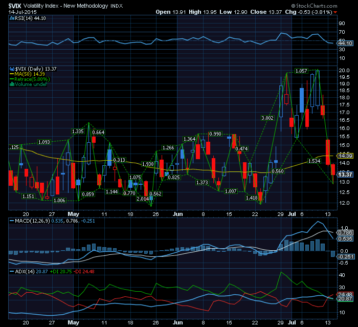Click the RSI(14) legend icon
Screen dimensions: 358x327
pyautogui.click(x=12, y=18)
